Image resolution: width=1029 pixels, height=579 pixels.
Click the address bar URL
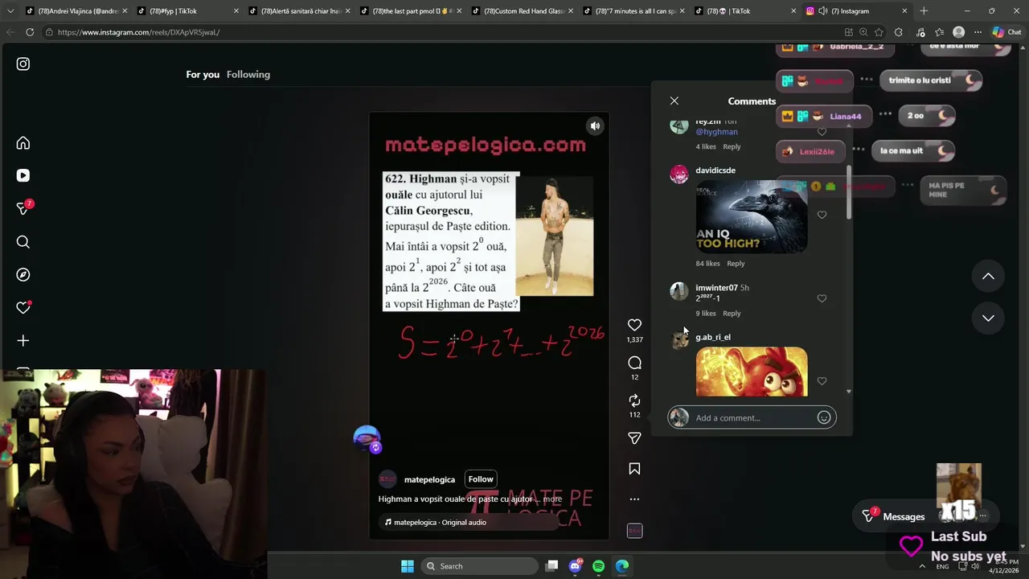(x=138, y=32)
